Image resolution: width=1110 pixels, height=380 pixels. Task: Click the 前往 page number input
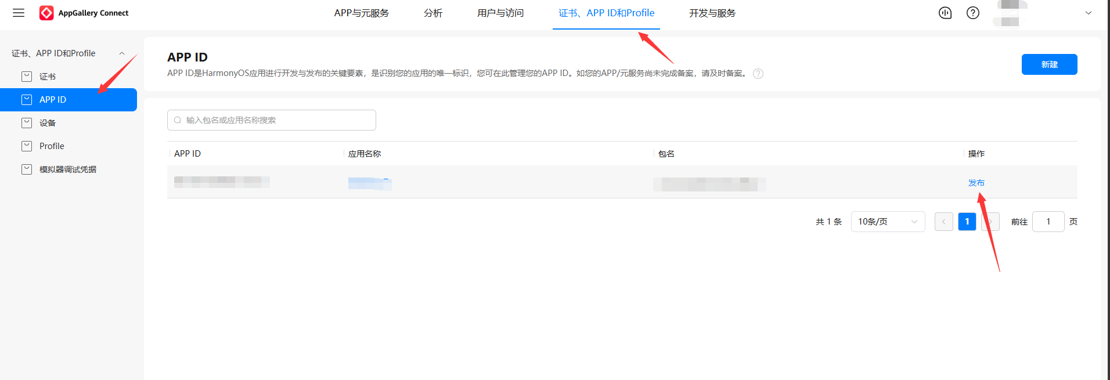click(1048, 222)
